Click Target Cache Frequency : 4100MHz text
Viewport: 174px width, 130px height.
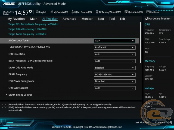point(27,34)
